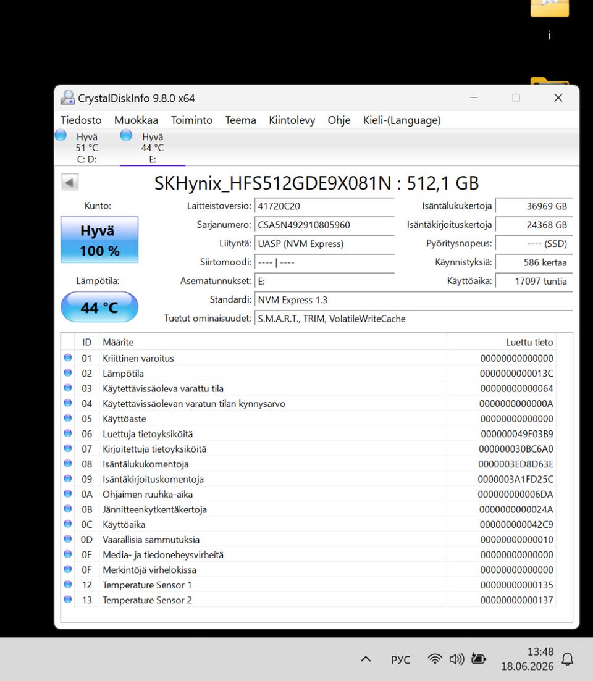Open the Wi-Fi network tray icon
Viewport: 593px width, 681px height.
tap(435, 659)
